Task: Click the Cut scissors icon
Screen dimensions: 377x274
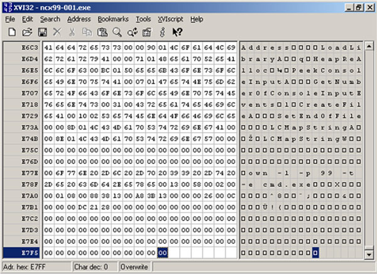Action: tap(72, 31)
